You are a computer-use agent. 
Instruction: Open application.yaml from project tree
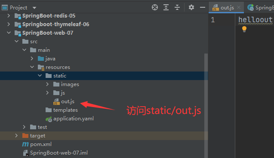(x=74, y=119)
